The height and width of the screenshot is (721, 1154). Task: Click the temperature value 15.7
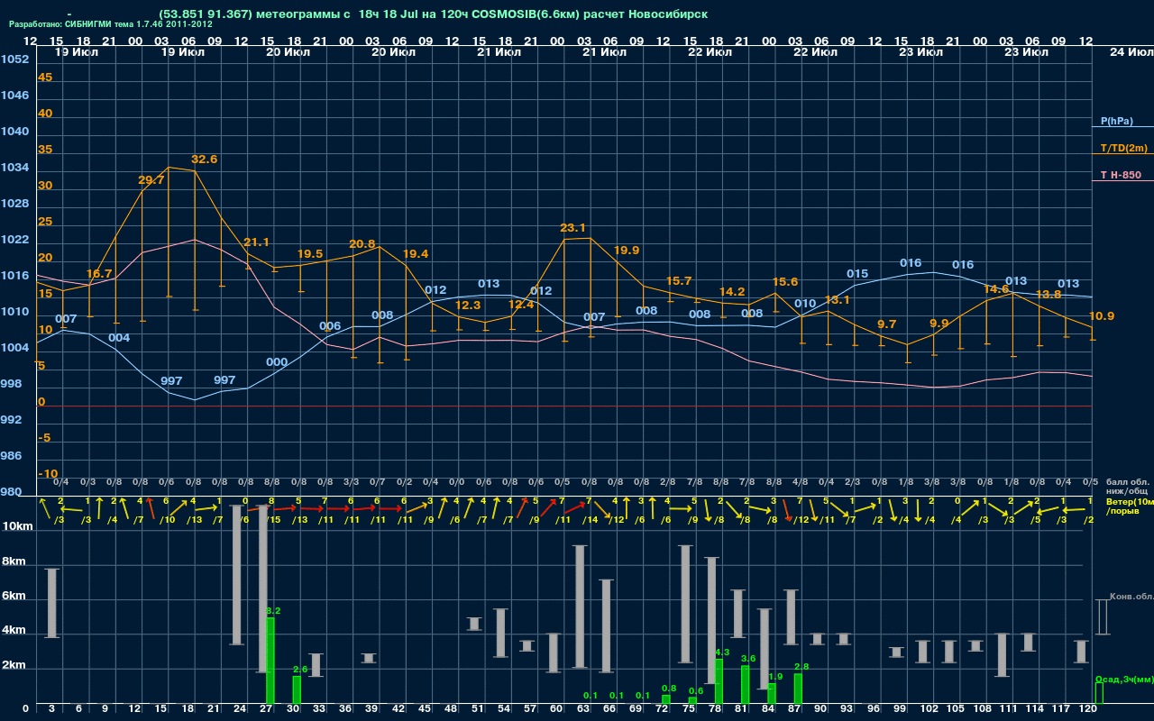pyautogui.click(x=679, y=281)
